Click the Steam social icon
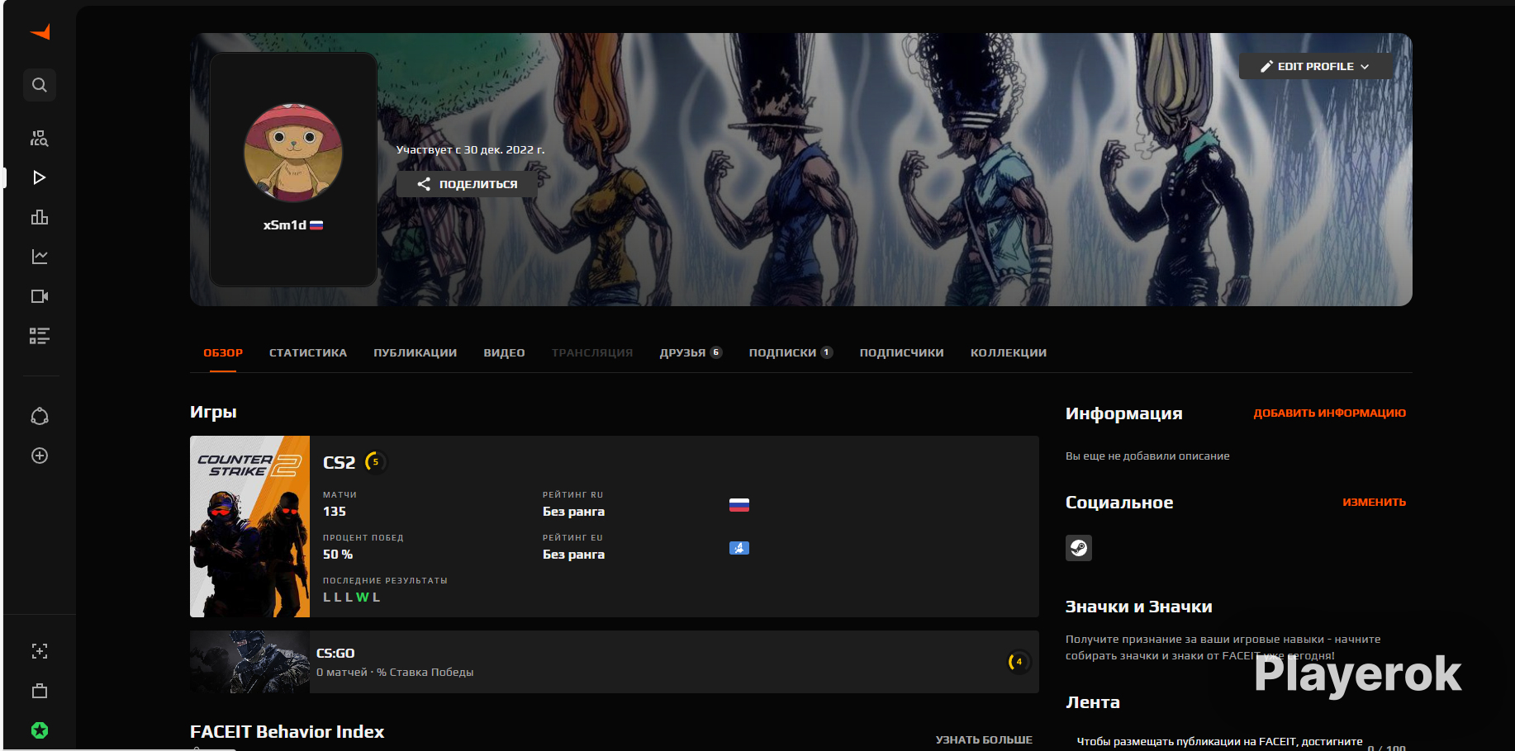The image size is (1515, 751). pyautogui.click(x=1079, y=548)
